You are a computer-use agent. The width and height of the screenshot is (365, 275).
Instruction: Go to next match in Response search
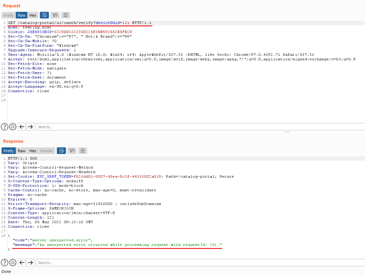(x=30, y=263)
